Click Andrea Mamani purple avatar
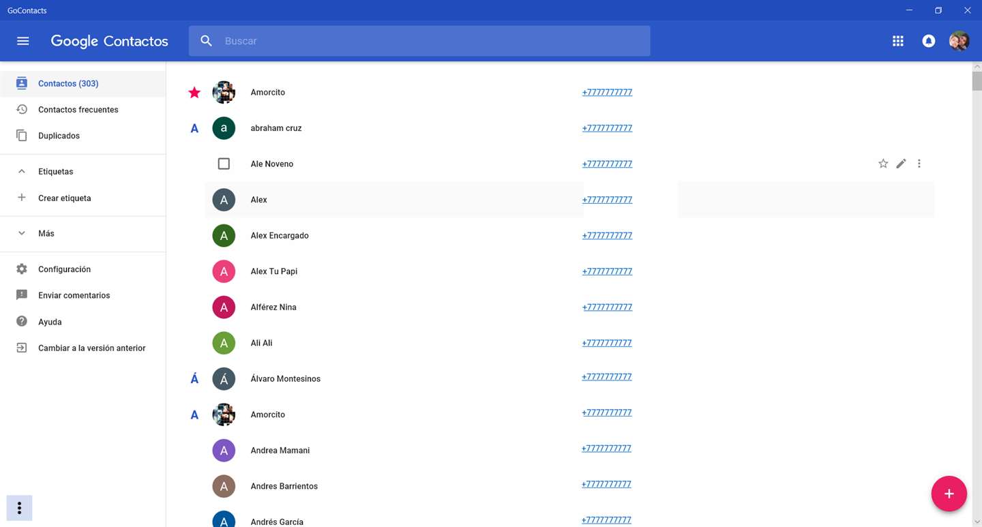This screenshot has height=527, width=982. click(x=224, y=450)
